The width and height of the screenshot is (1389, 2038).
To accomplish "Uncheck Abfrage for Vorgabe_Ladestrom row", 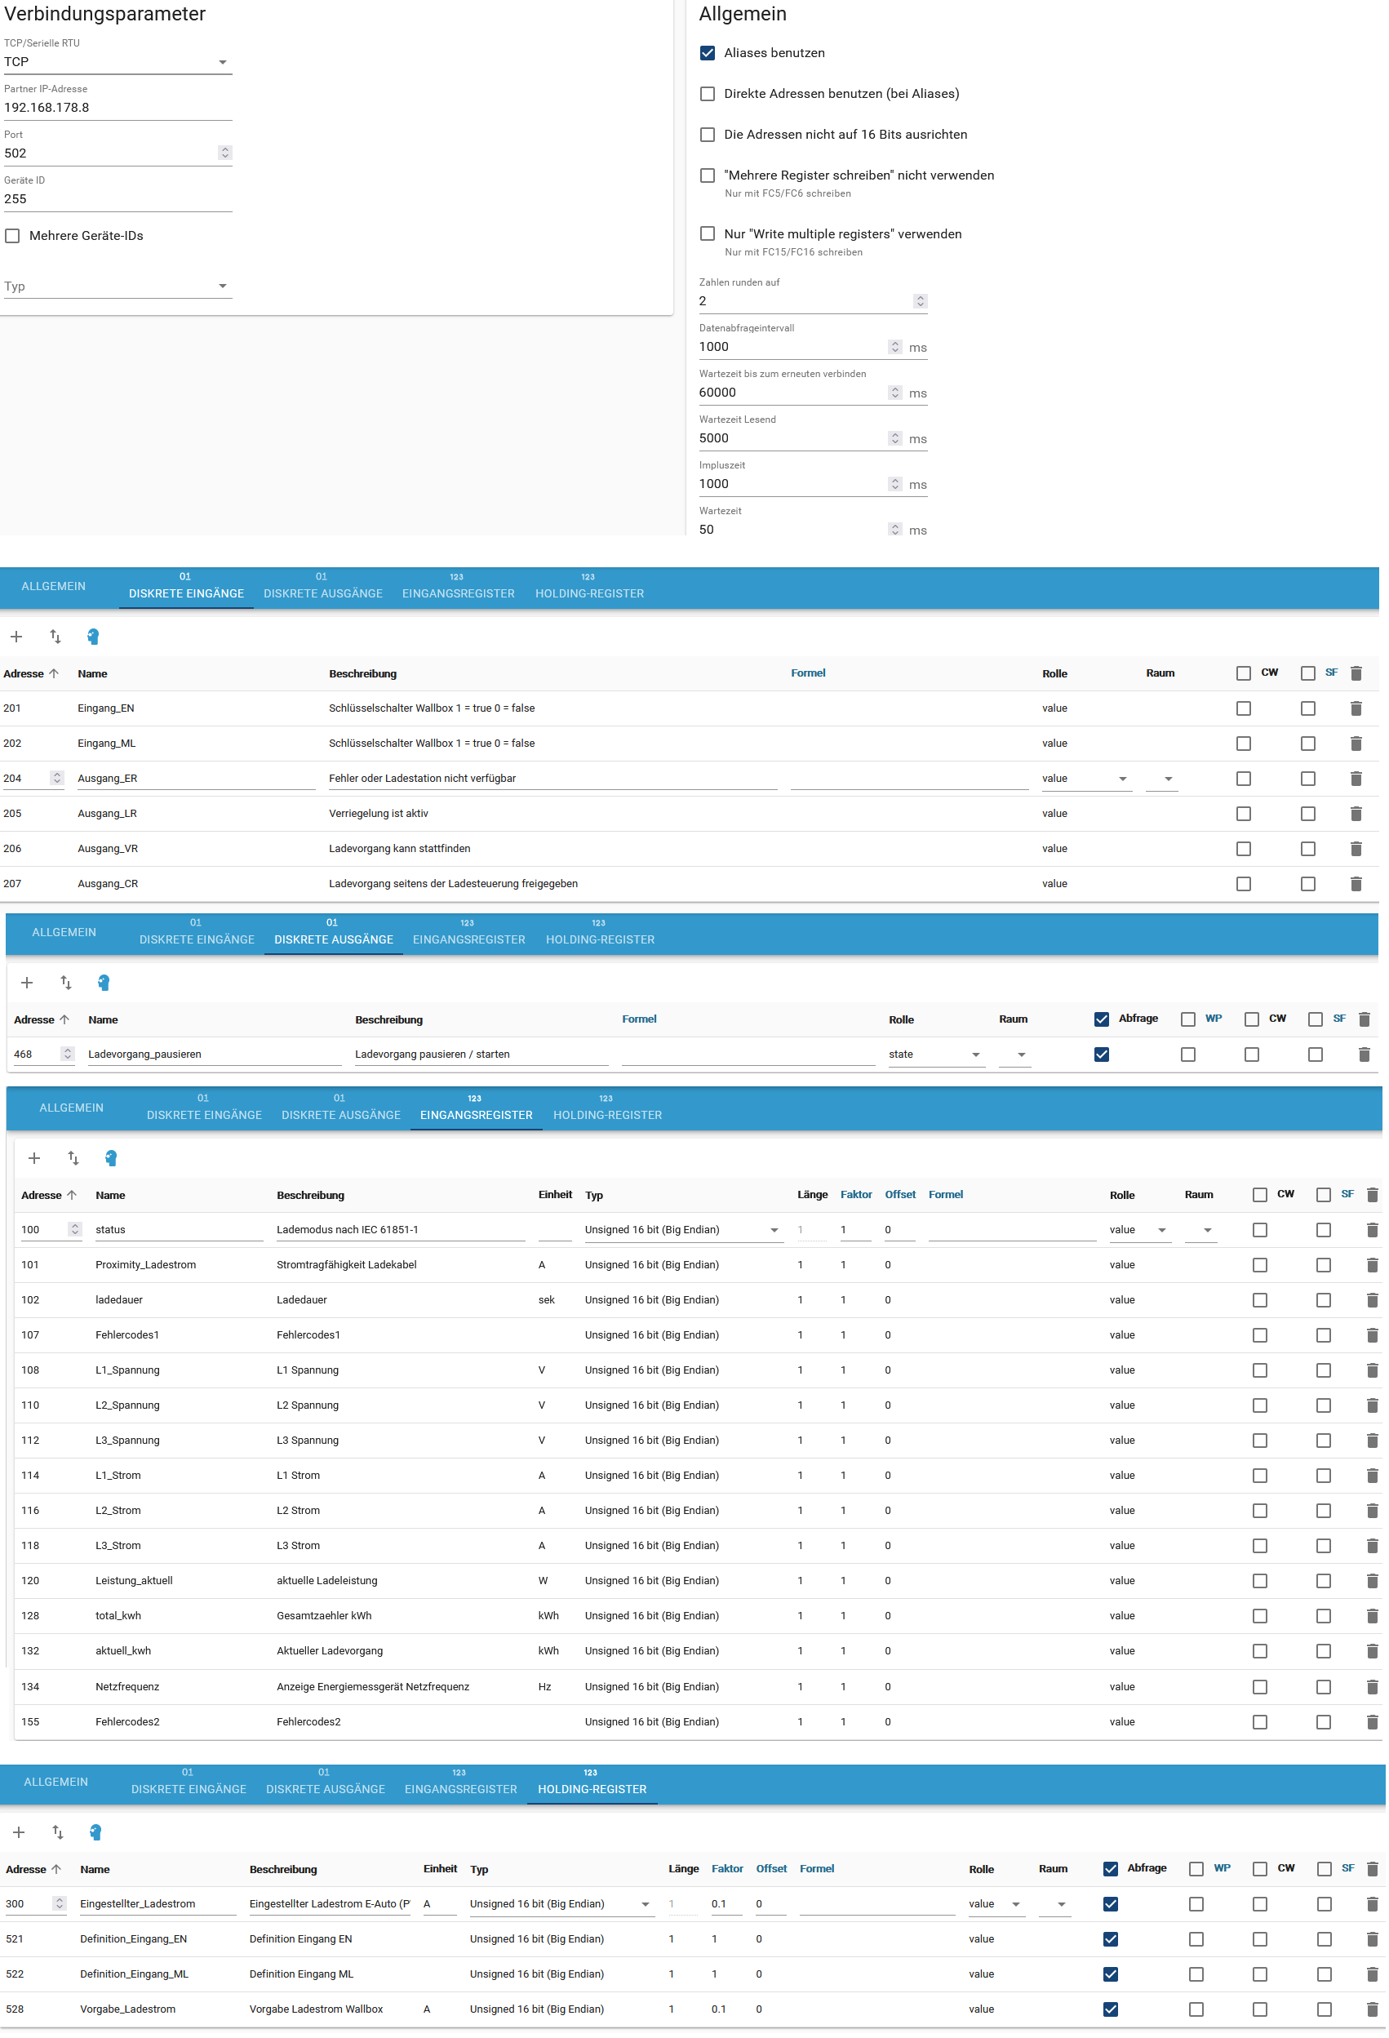I will coord(1110,2010).
